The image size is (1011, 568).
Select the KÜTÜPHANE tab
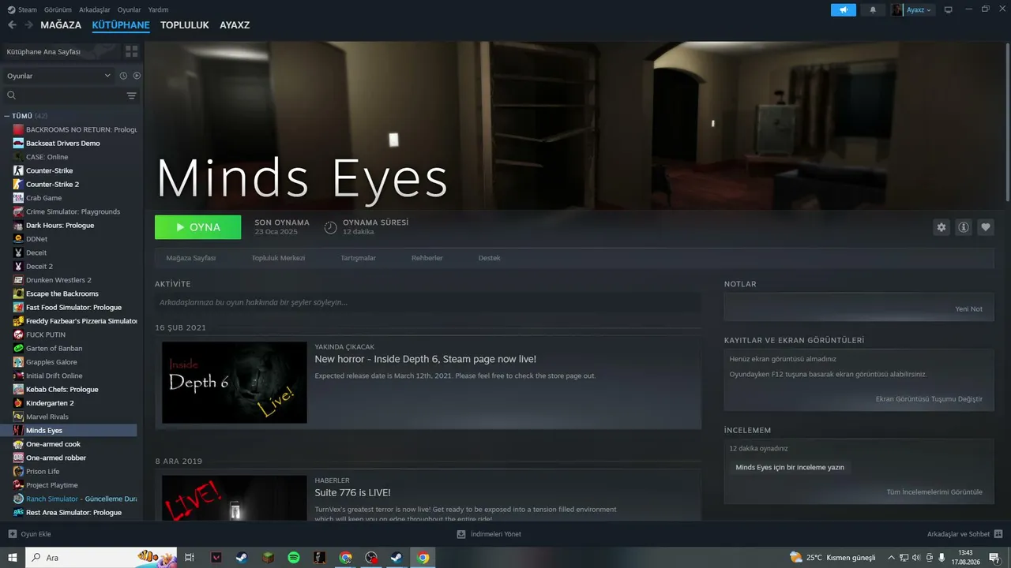point(121,25)
